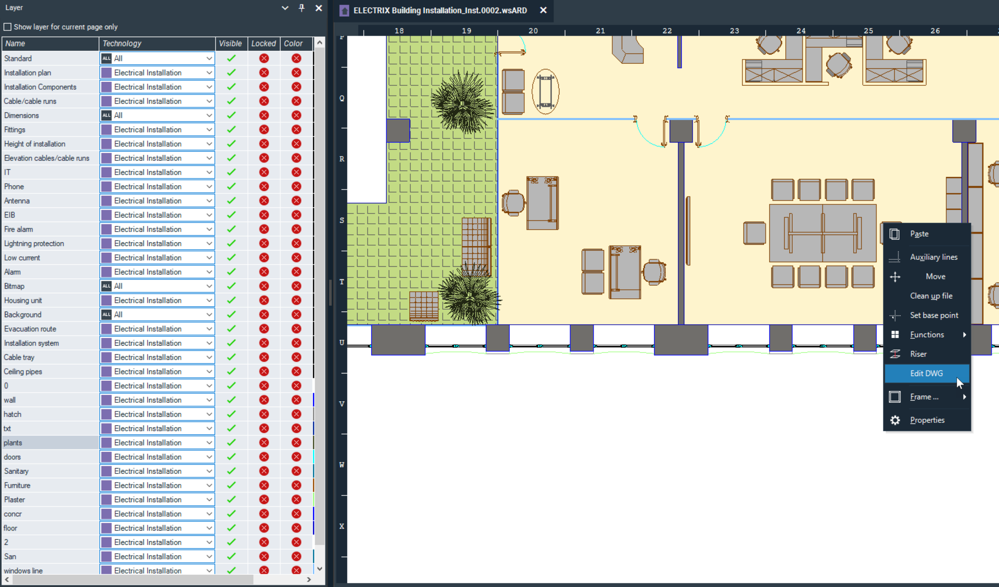Click the layer list scroll down arrow
Screen dimensions: 999x587
click(x=320, y=568)
